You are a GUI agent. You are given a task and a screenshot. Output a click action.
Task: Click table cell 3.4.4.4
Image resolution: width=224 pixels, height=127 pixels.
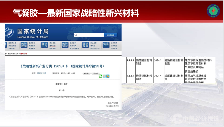coord(130,60)
